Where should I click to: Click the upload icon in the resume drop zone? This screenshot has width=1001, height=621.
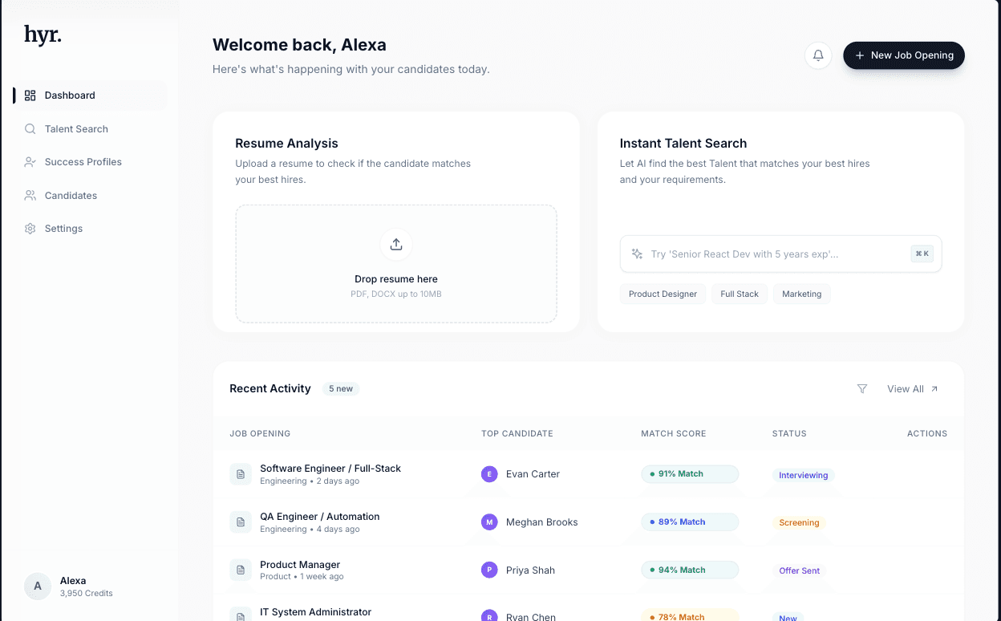pos(395,244)
